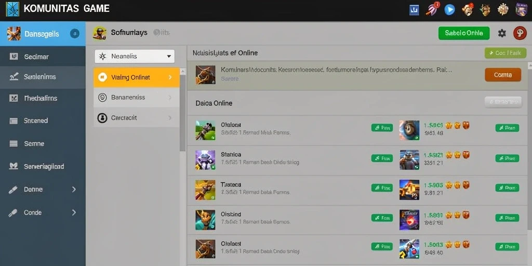532x266 pixels.
Task: Open the Stanioa game thumbnail
Action: coord(205,160)
